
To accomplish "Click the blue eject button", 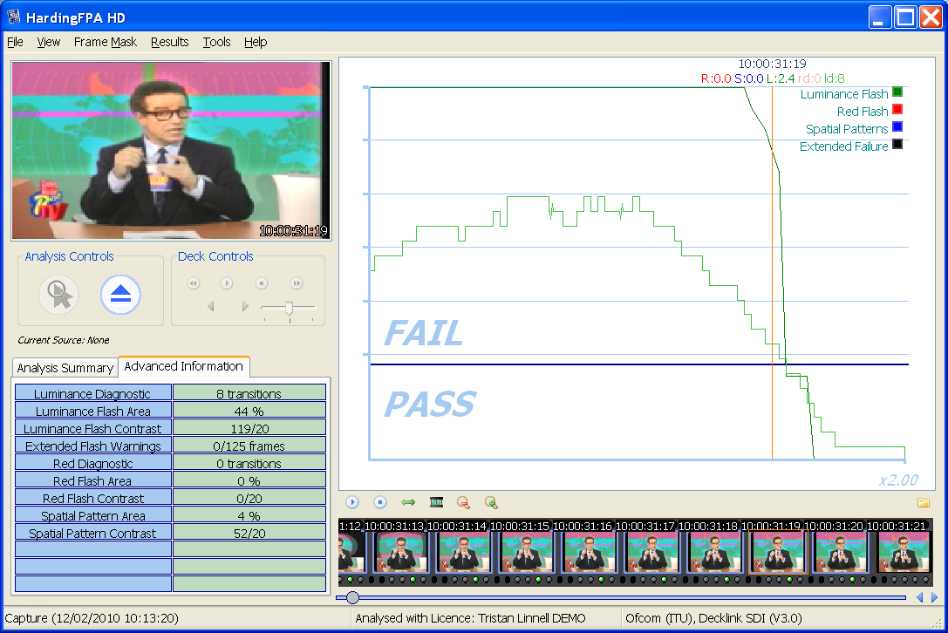I will point(120,295).
